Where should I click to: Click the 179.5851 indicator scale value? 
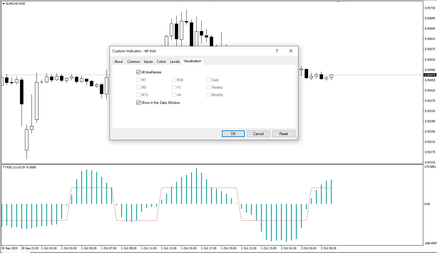(x=430, y=167)
